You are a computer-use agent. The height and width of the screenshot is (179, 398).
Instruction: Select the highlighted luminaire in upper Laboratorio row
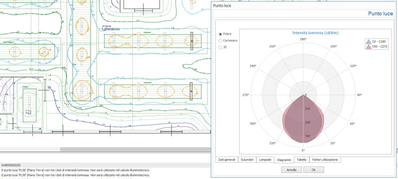pos(192,41)
